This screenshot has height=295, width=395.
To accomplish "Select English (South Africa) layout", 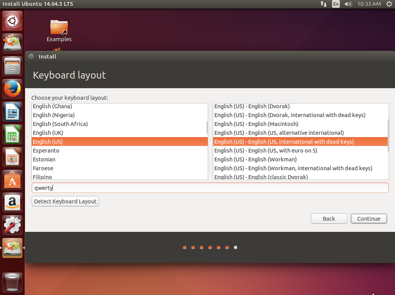I will click(120, 124).
